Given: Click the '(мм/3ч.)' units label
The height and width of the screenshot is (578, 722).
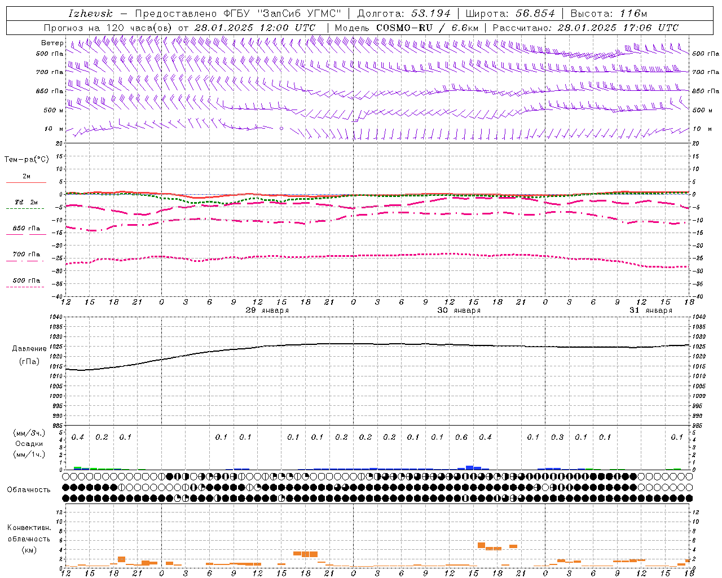Looking at the screenshot, I should click(x=29, y=433).
